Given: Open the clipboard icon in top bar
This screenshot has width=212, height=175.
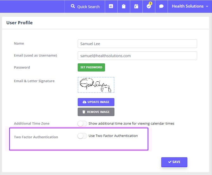Looking at the screenshot, I should click(124, 6).
